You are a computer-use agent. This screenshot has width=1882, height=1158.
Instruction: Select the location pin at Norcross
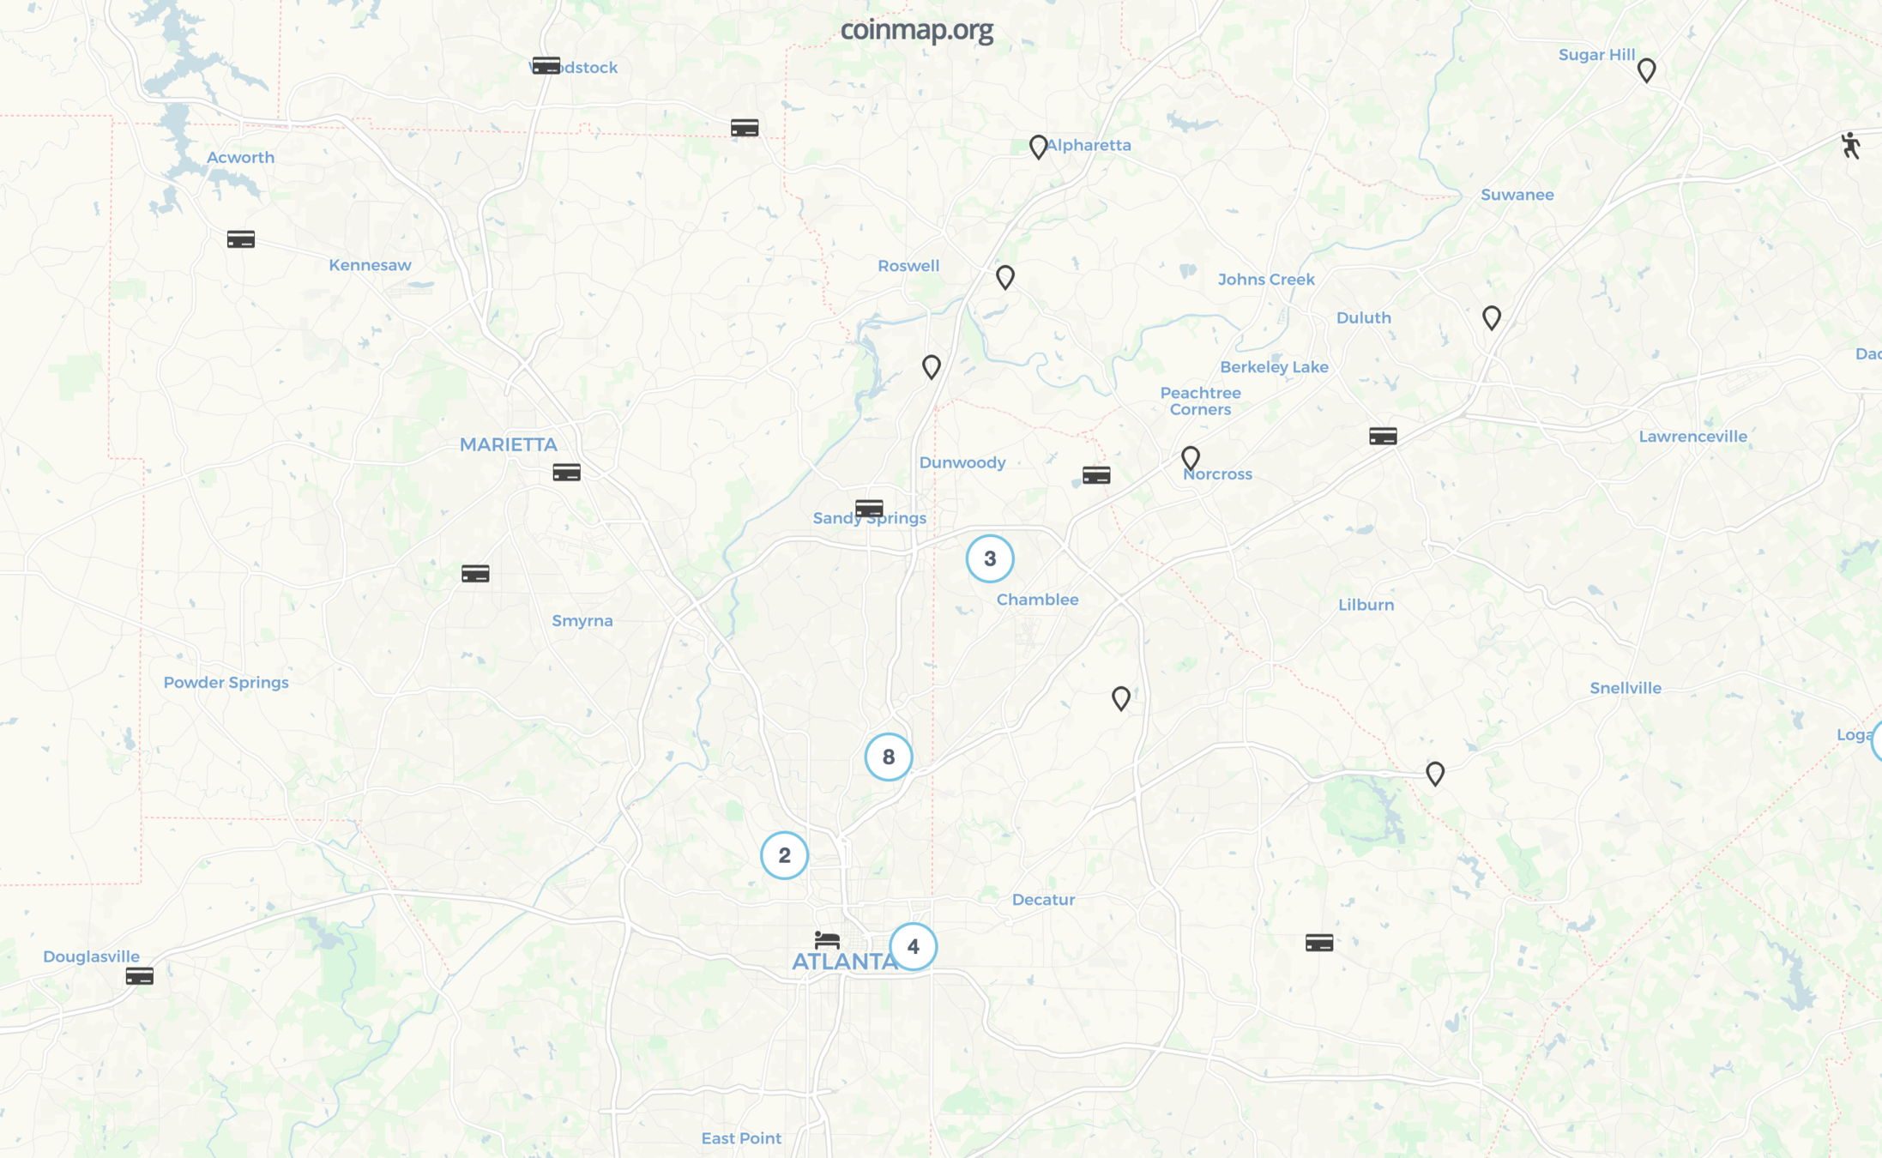1190,459
